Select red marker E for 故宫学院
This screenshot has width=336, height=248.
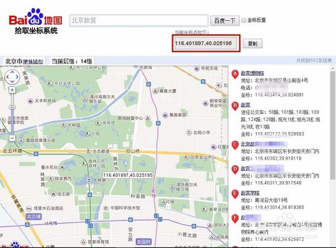tap(235, 194)
